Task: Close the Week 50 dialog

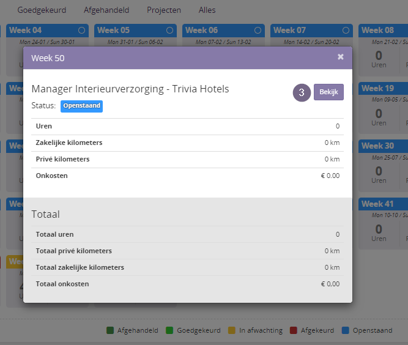Action: point(340,57)
